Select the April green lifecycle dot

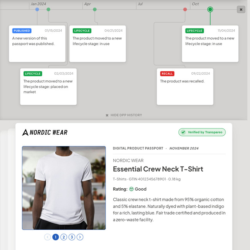95,9
